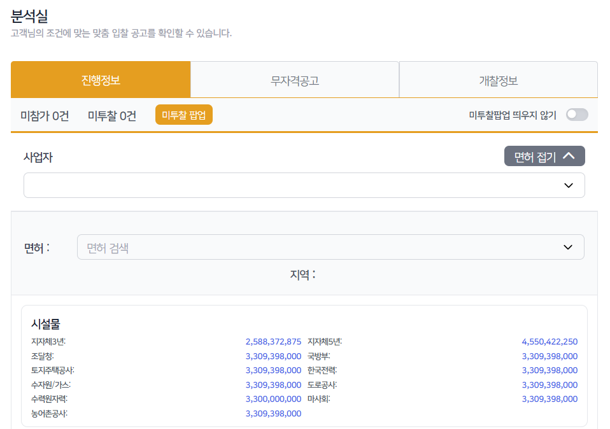Image resolution: width=610 pixels, height=429 pixels.
Task: Click the 도로공사 amount value
Action: 550,384
